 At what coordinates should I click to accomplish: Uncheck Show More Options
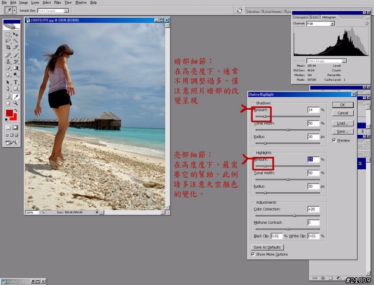(253, 254)
